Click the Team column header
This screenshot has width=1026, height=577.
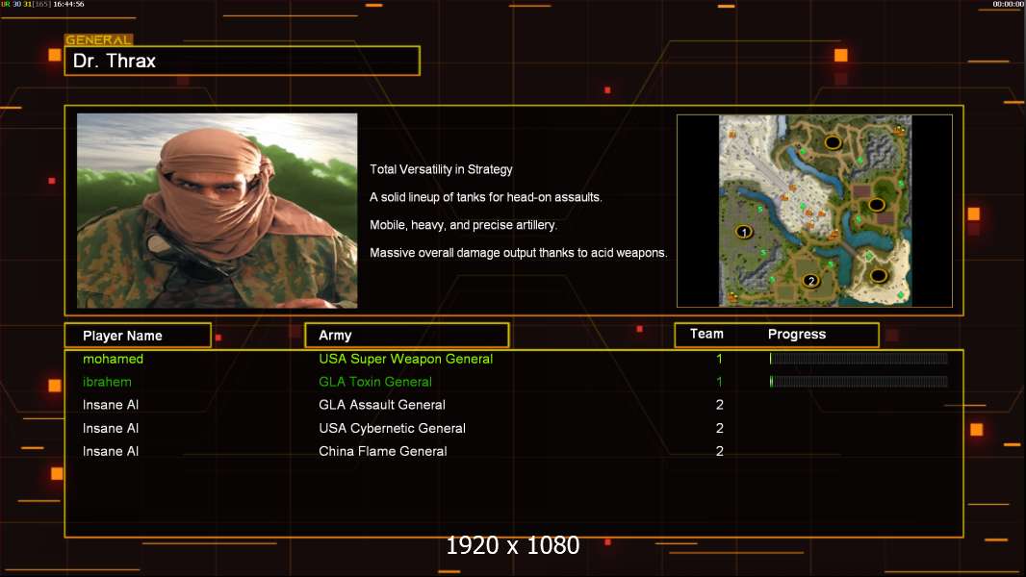(706, 334)
